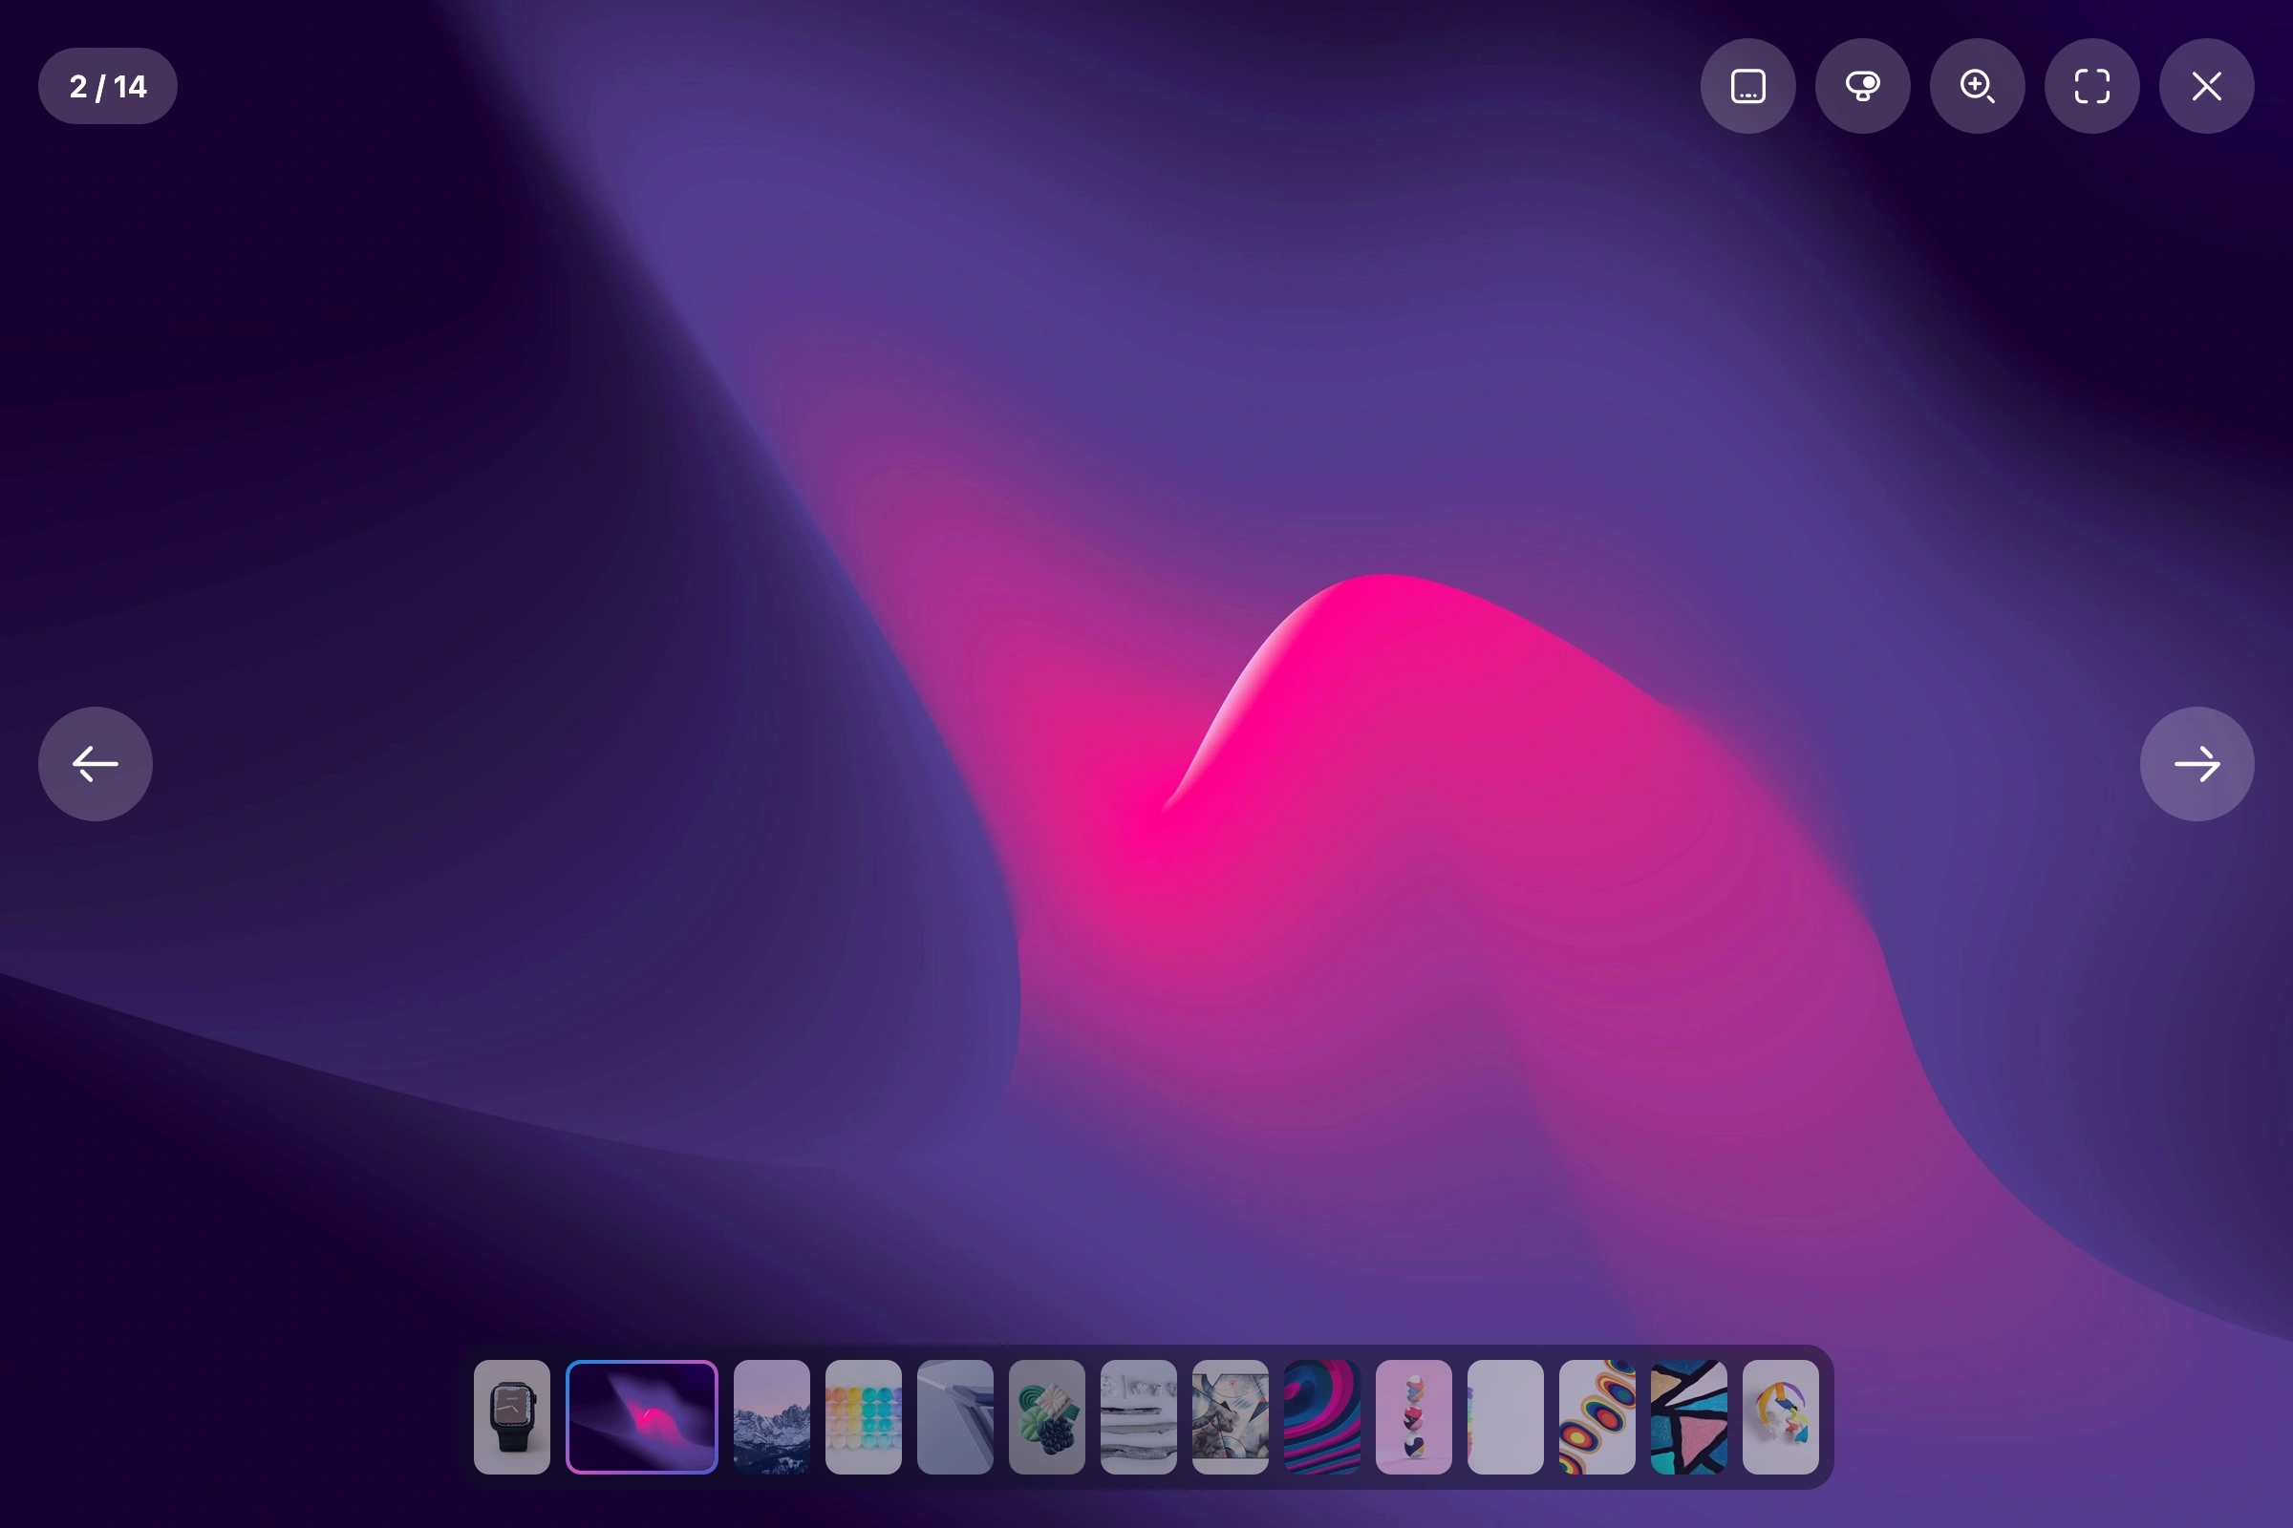Viewport: 2293px width, 1528px height.
Task: Open the concentric rainbow circles thumbnail
Action: [1597, 1416]
